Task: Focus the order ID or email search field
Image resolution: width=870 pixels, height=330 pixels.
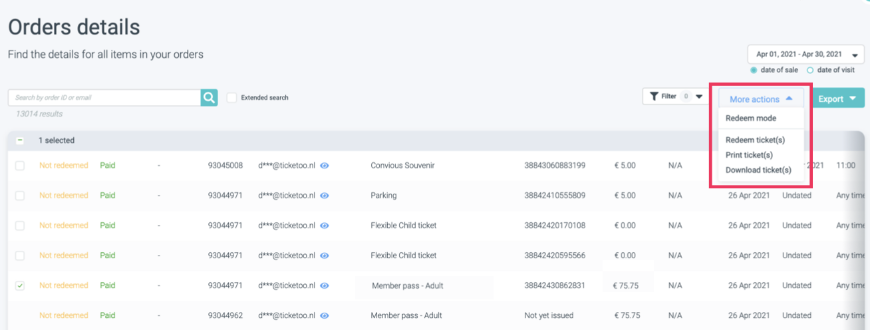Action: click(x=104, y=98)
